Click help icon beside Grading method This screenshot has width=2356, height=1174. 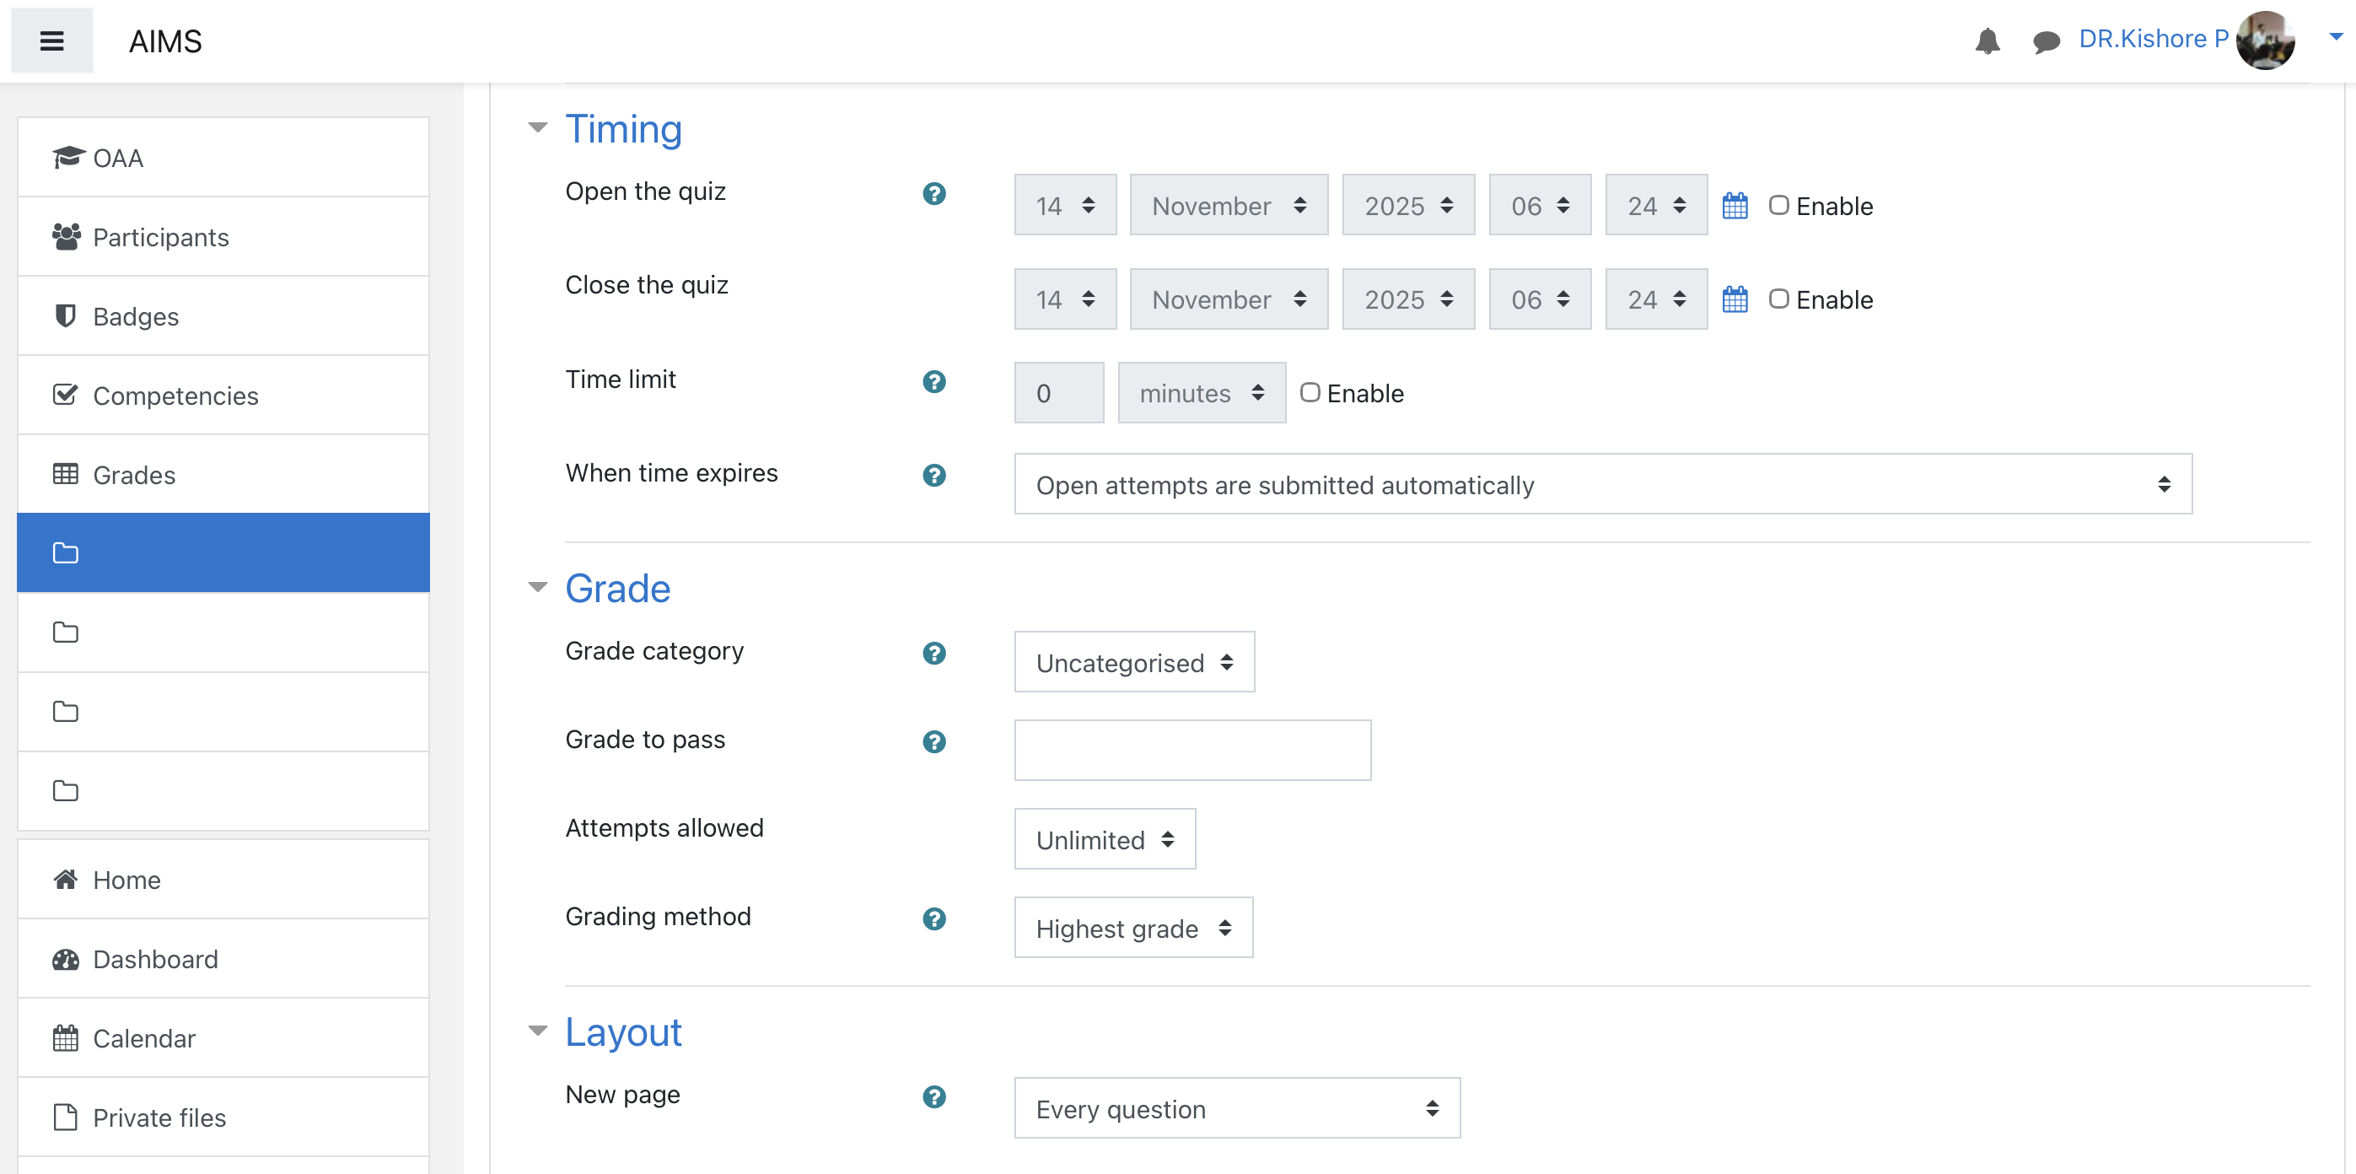[933, 918]
